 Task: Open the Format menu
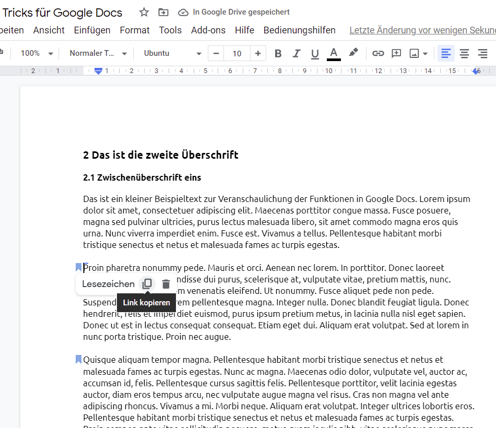(134, 30)
